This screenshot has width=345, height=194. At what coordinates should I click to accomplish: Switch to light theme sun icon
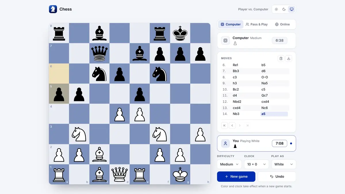point(276,9)
